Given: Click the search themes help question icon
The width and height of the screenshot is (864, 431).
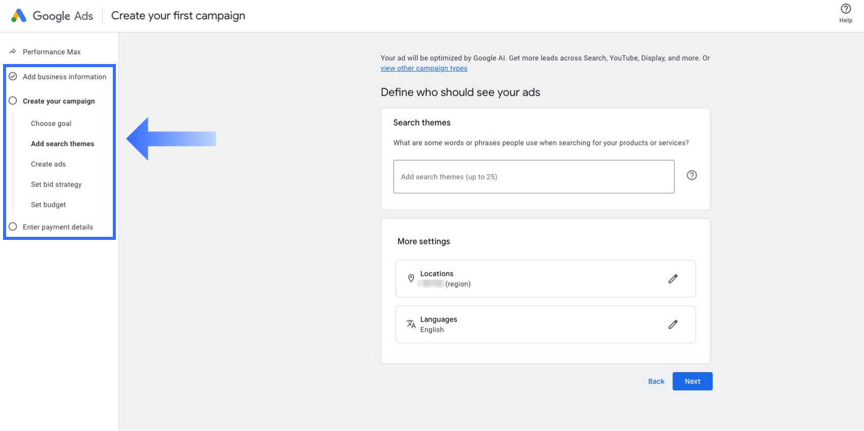Looking at the screenshot, I should coord(692,175).
